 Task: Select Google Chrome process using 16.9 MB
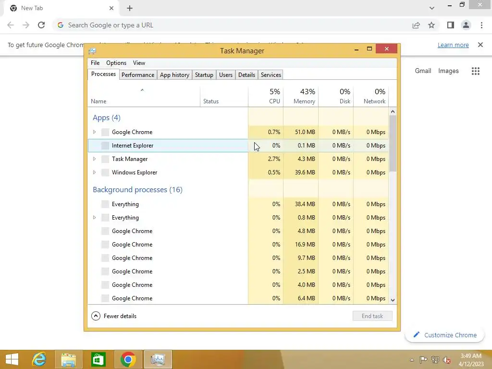coord(238,245)
